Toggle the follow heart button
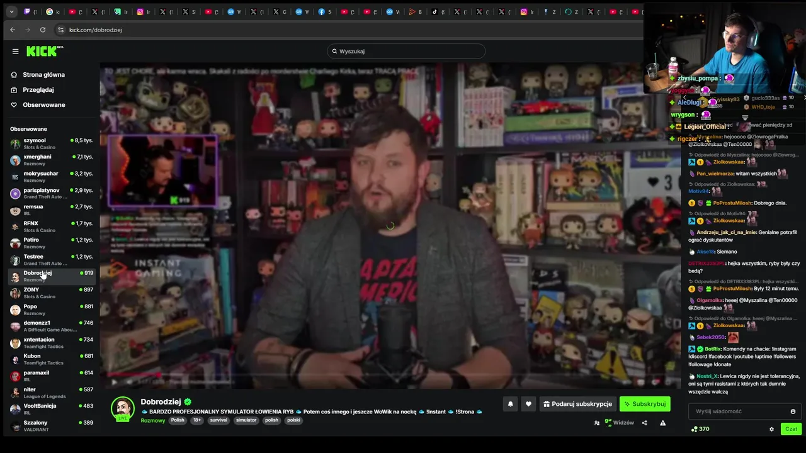The image size is (806, 453). (x=528, y=404)
